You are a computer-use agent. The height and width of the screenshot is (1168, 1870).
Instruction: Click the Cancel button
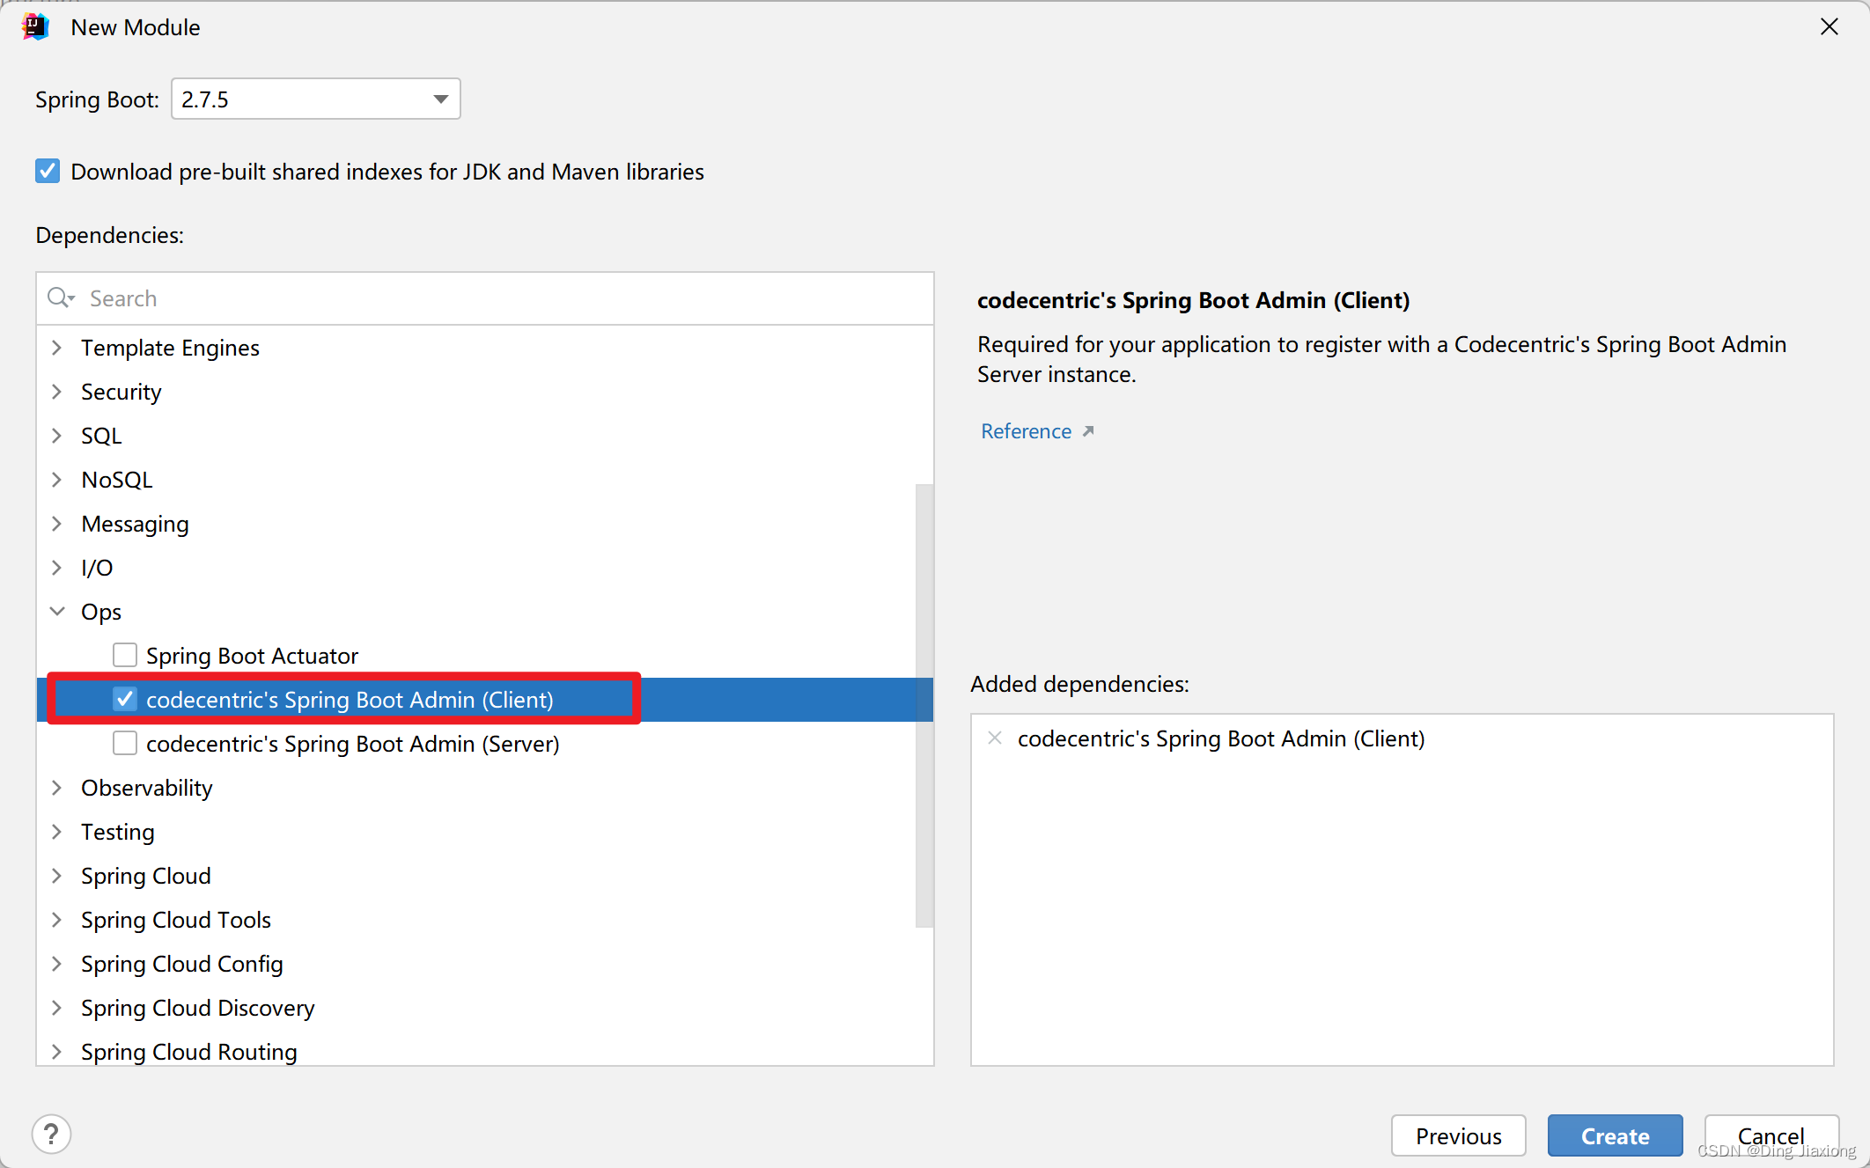(x=1771, y=1135)
